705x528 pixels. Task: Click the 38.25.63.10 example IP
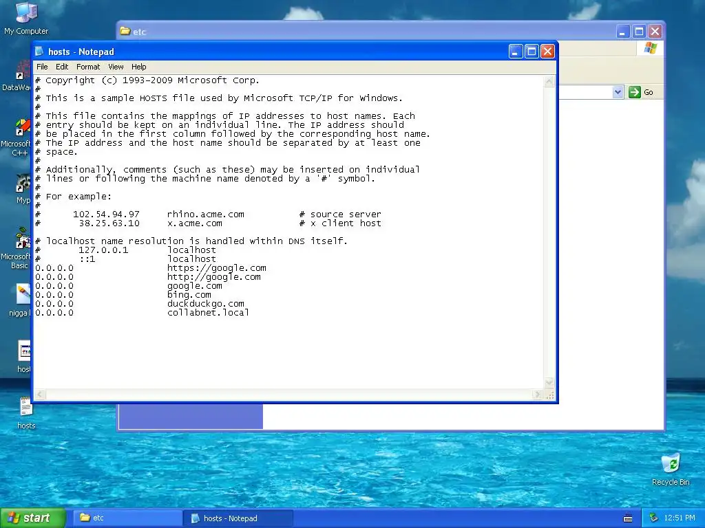(x=109, y=223)
